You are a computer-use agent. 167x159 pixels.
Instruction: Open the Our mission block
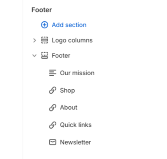click(77, 73)
